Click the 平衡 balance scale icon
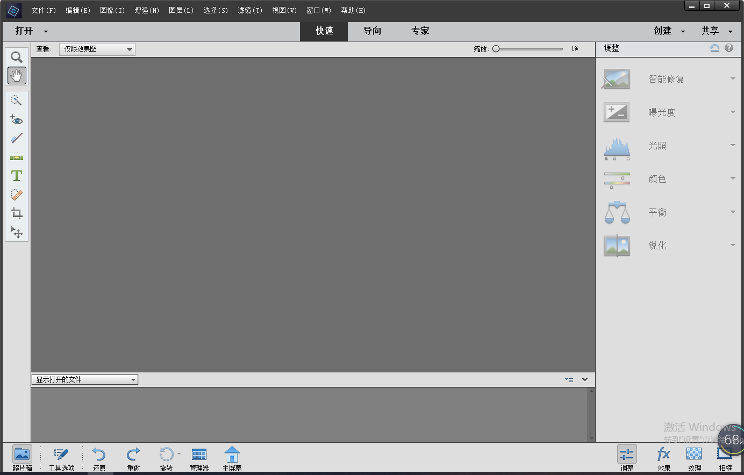 tap(617, 212)
